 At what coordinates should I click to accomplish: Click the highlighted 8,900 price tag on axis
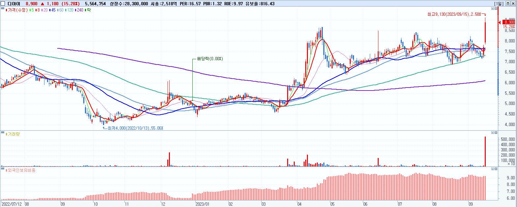click(509, 22)
